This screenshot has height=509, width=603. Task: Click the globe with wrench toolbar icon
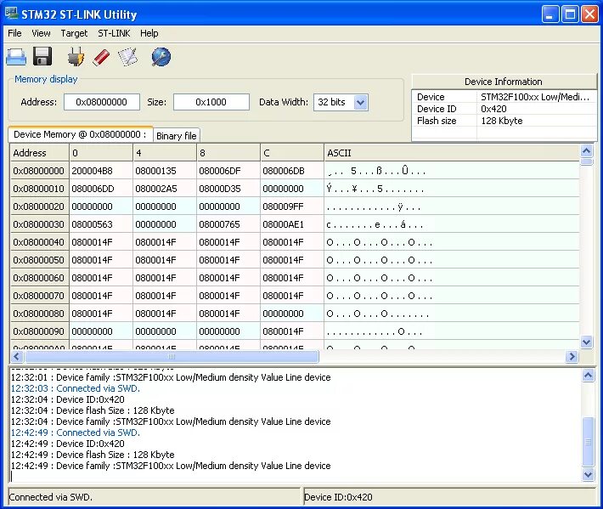tap(161, 57)
